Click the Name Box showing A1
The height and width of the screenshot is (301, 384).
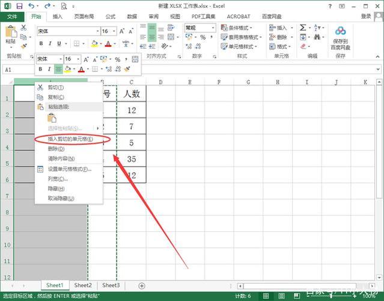point(18,70)
